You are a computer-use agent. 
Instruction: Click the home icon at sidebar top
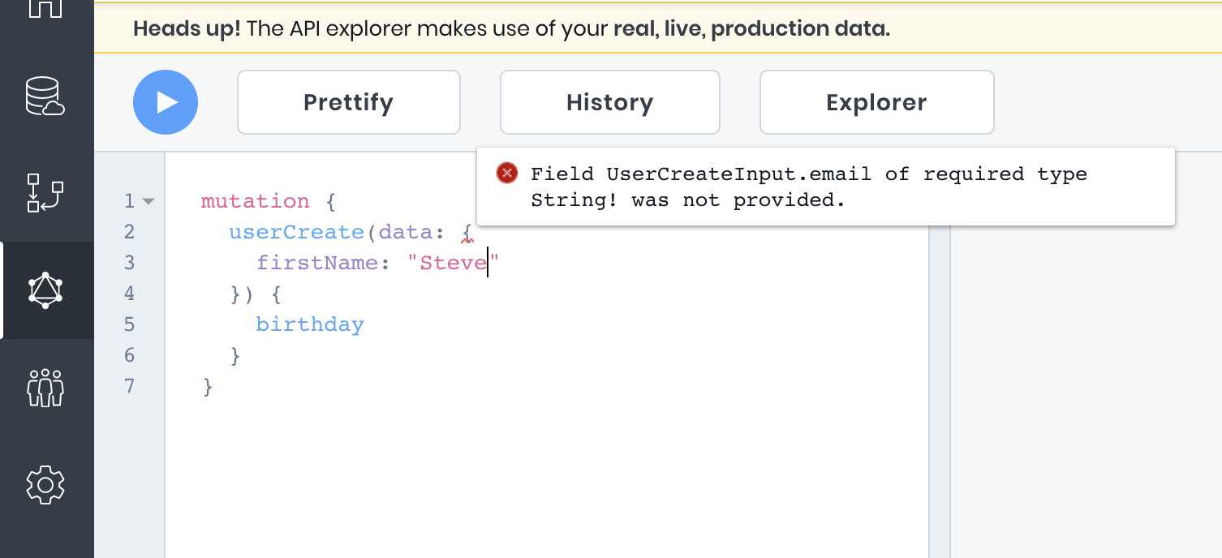[45, 8]
